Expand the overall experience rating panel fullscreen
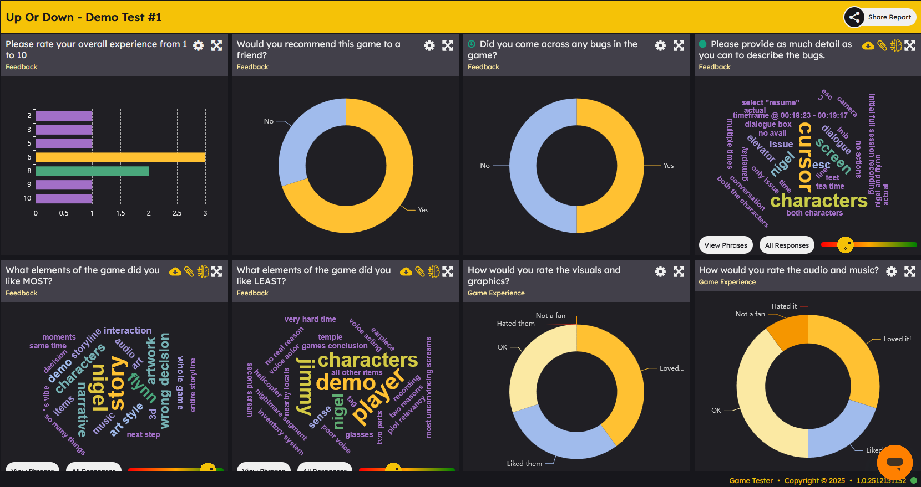Image resolution: width=921 pixels, height=487 pixels. pyautogui.click(x=217, y=45)
